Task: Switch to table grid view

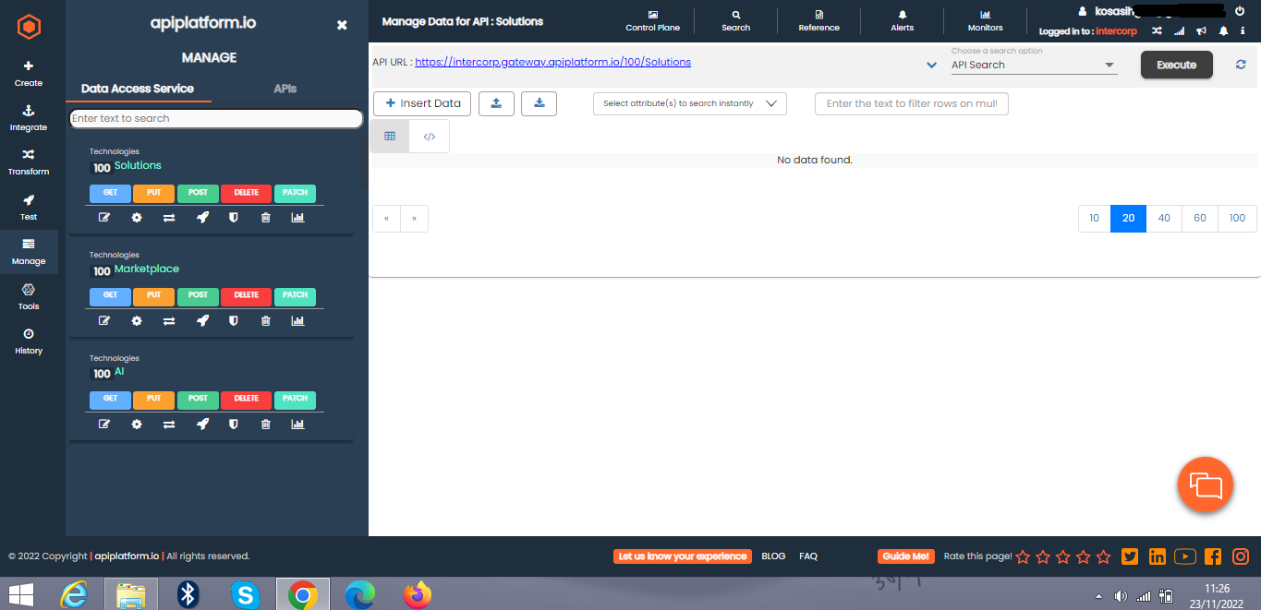Action: coord(390,136)
